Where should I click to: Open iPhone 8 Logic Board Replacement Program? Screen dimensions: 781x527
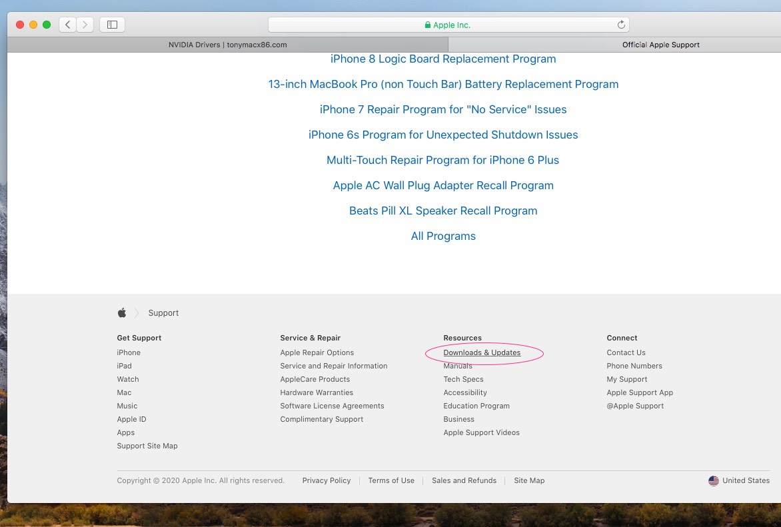point(442,59)
